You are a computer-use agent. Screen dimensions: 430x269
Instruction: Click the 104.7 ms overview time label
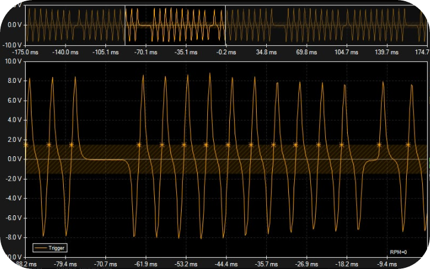coord(347,52)
